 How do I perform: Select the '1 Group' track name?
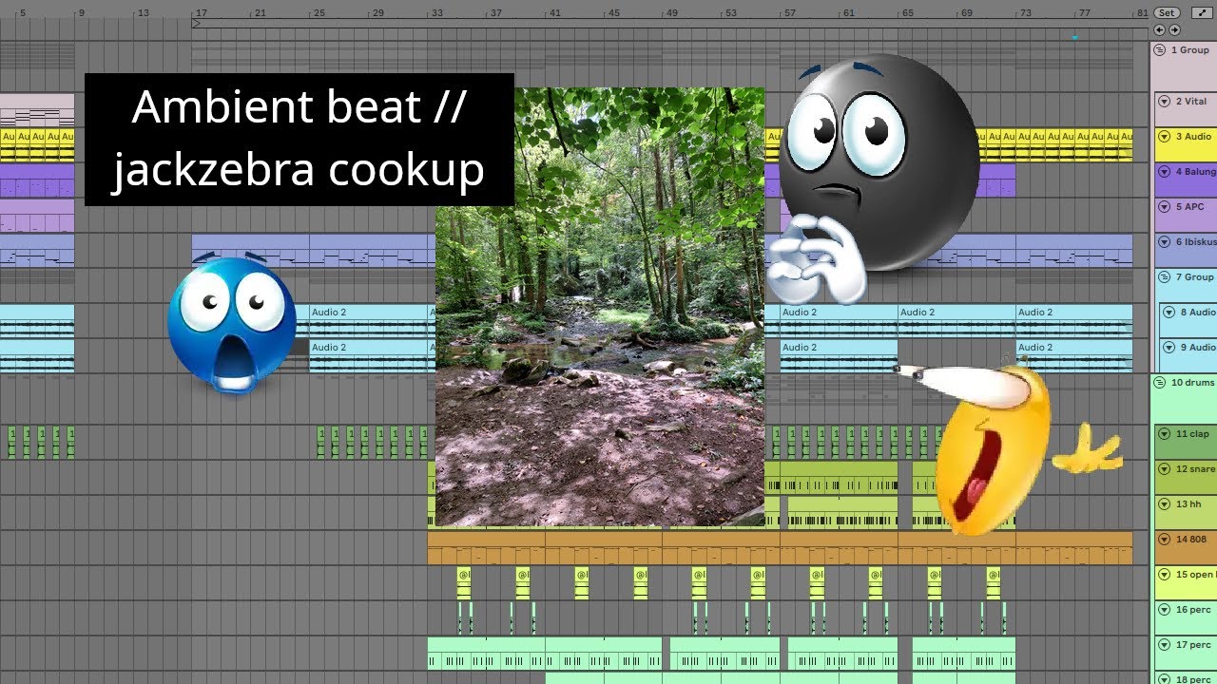point(1189,49)
